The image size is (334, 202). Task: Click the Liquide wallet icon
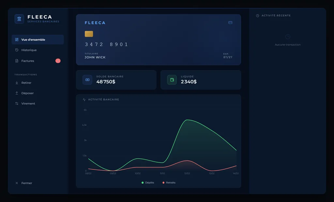[172, 80]
